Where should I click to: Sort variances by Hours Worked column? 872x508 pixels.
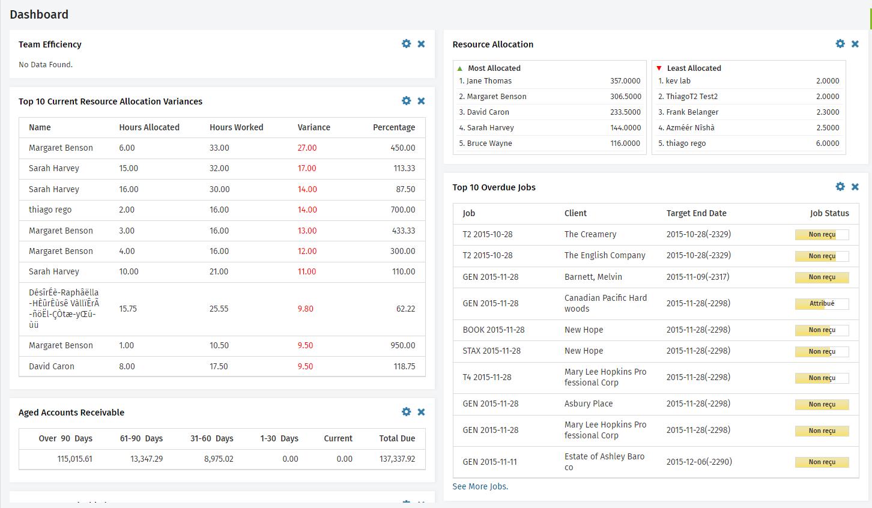236,127
